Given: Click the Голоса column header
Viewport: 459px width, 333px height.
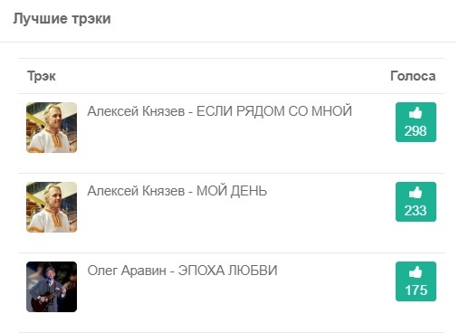Looking at the screenshot, I should pos(413,76).
